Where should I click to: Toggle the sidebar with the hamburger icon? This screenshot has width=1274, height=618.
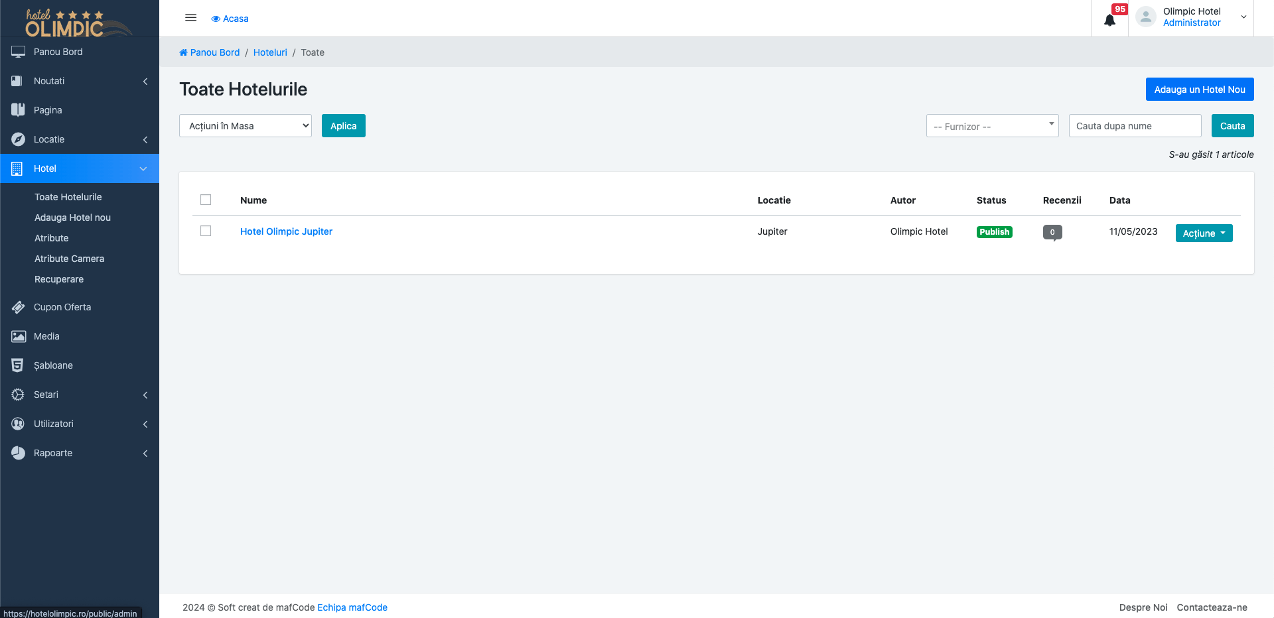[190, 18]
